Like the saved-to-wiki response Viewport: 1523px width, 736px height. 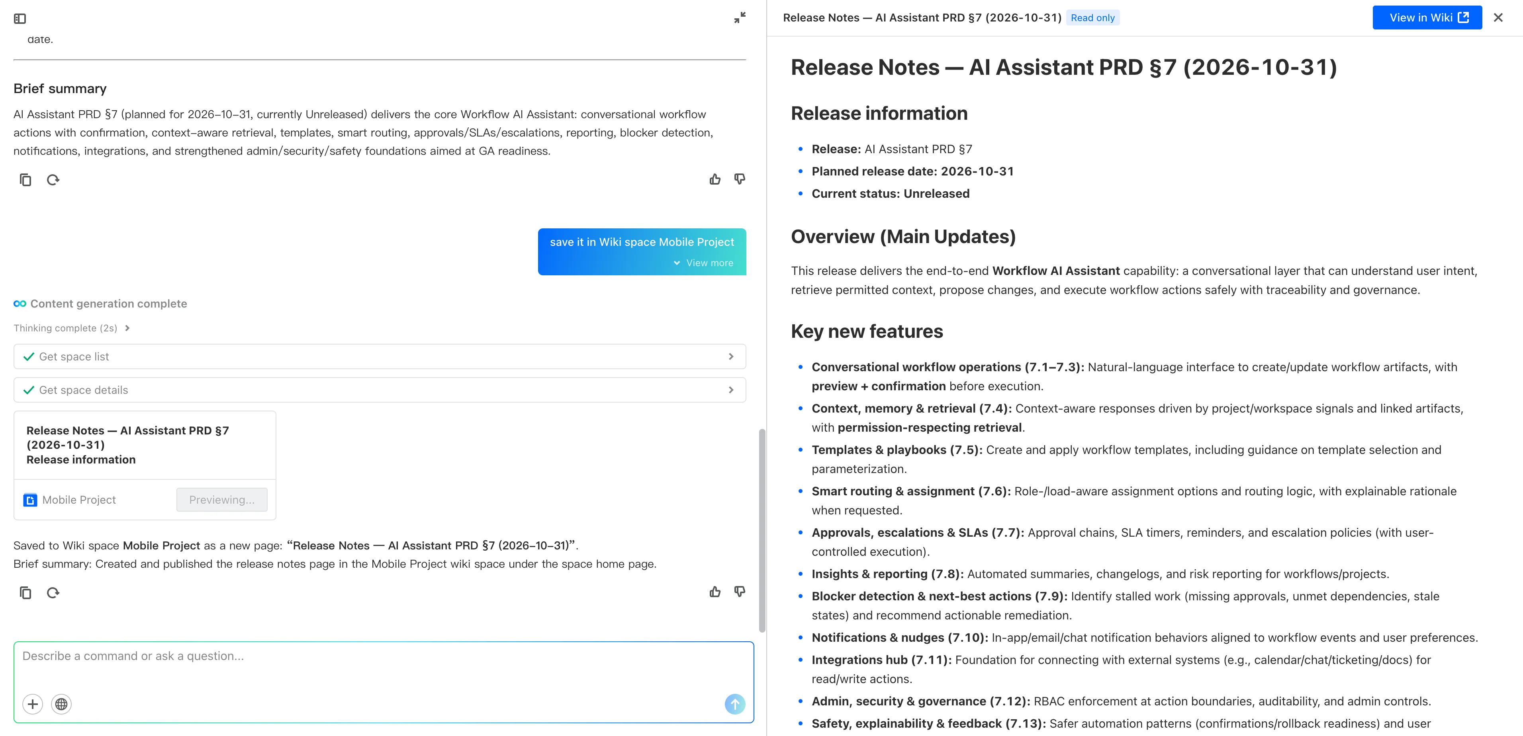(715, 592)
